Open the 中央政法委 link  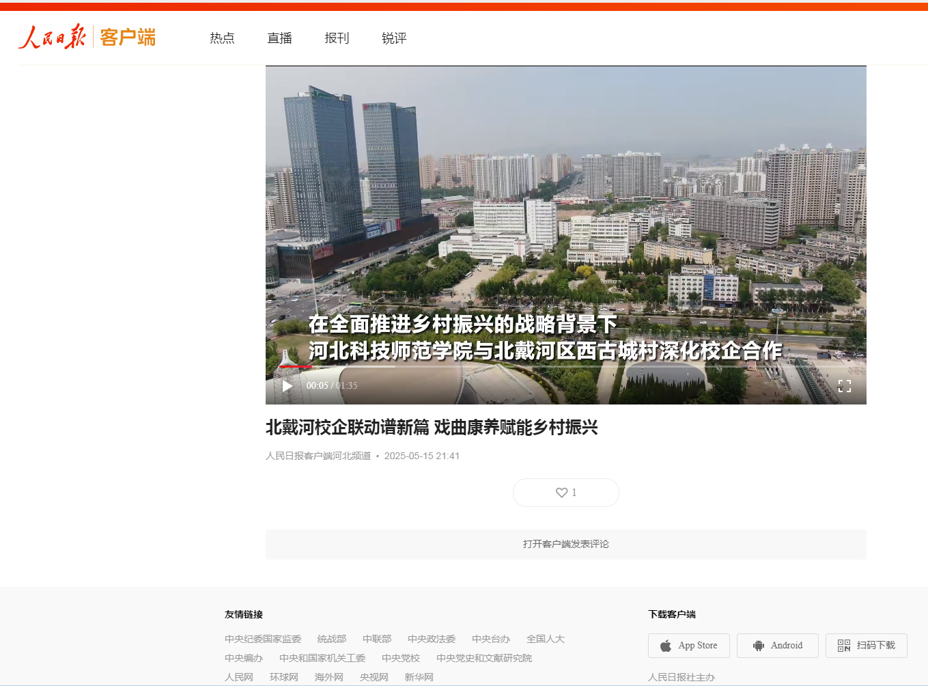(432, 639)
